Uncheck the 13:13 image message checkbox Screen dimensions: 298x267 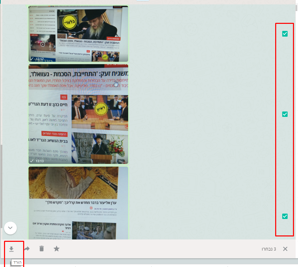(x=285, y=114)
